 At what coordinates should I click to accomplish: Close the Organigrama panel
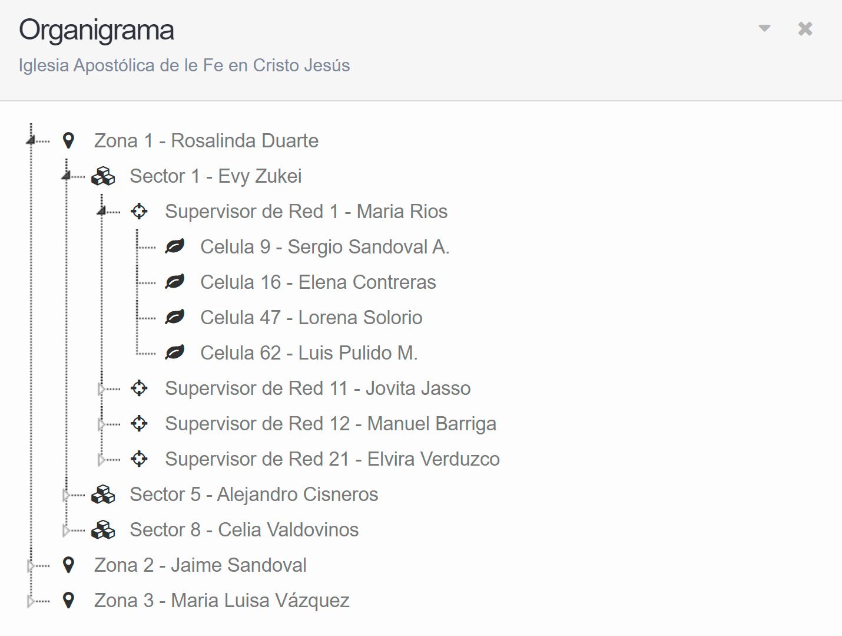[x=805, y=28]
